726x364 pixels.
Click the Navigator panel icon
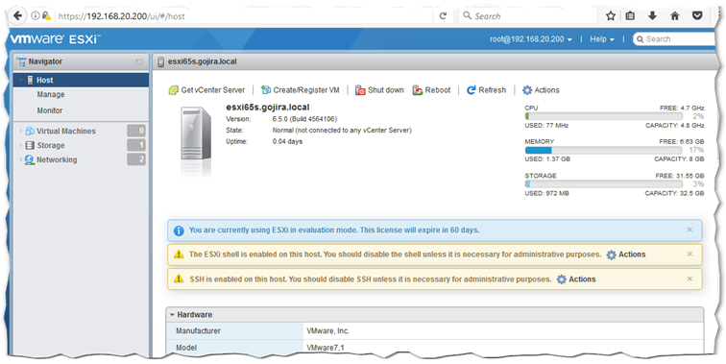[21, 61]
